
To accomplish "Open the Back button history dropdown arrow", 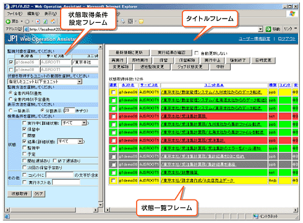I will 22,22.
